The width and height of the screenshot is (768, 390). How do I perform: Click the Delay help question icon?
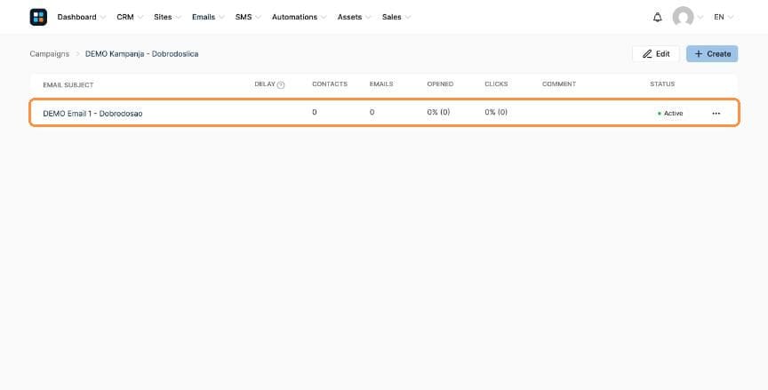[281, 84]
